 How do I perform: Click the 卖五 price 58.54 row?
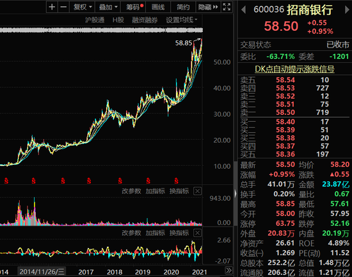point(294,80)
